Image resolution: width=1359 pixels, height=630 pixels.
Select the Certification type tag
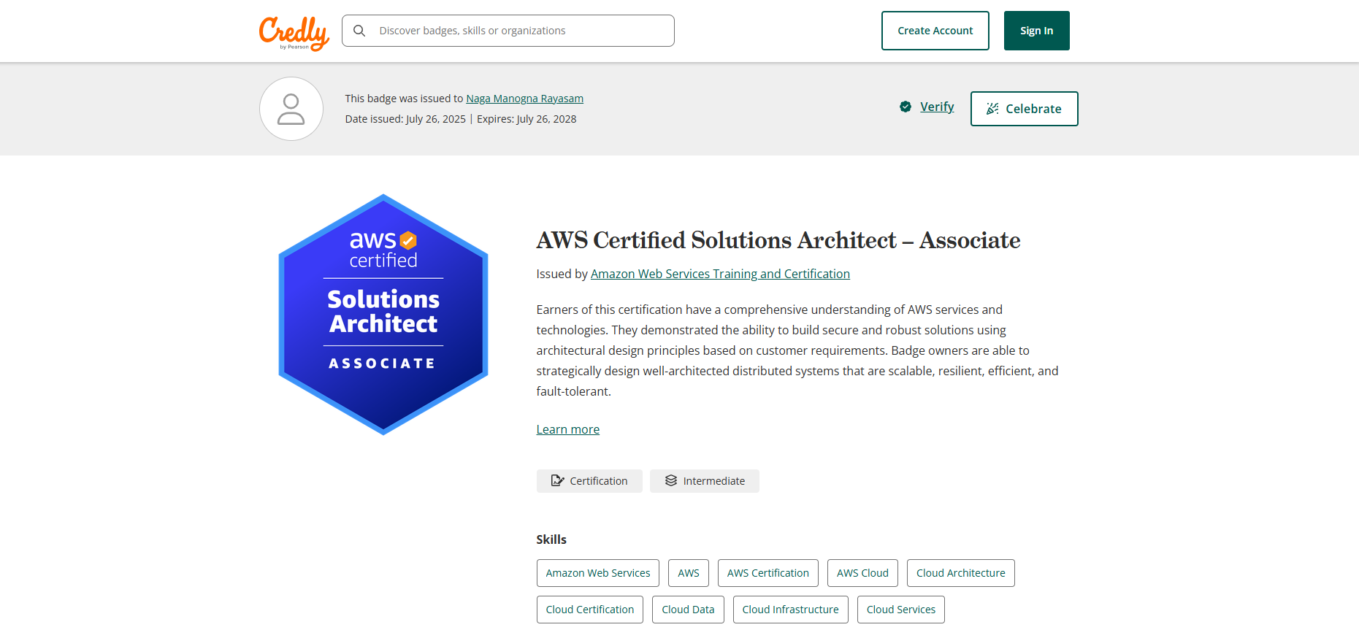(x=589, y=481)
